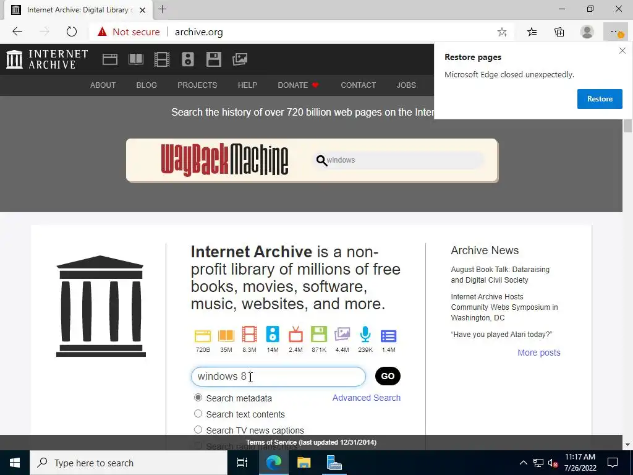Open the Web icon in top navigation bar
The width and height of the screenshot is (633, 475).
click(110, 59)
